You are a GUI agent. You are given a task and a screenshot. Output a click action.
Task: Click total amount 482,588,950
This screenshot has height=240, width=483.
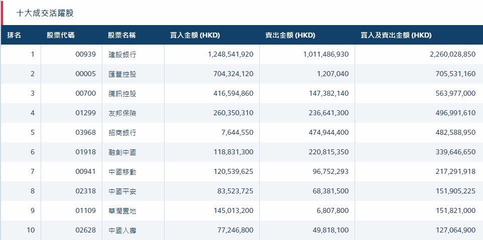(455, 132)
